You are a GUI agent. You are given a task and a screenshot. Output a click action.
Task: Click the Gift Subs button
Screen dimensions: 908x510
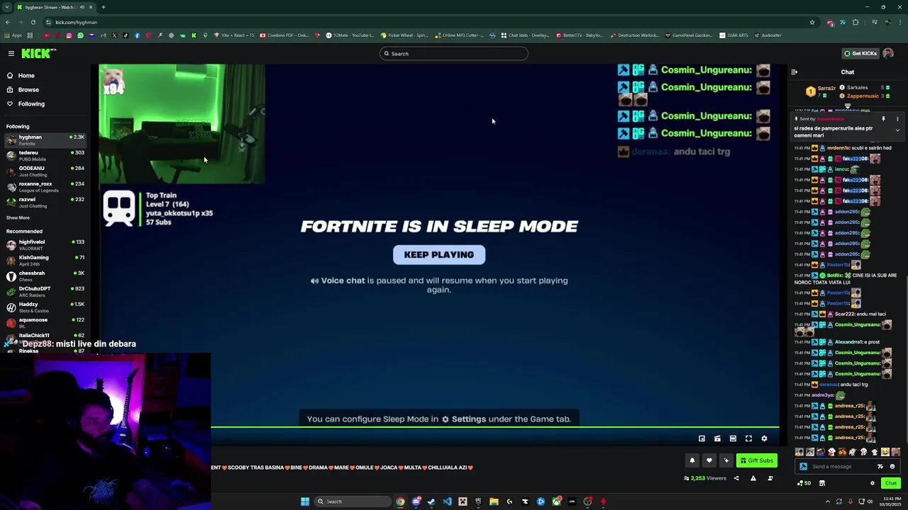[x=757, y=460]
